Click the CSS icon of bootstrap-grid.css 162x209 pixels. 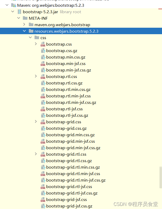(43, 122)
